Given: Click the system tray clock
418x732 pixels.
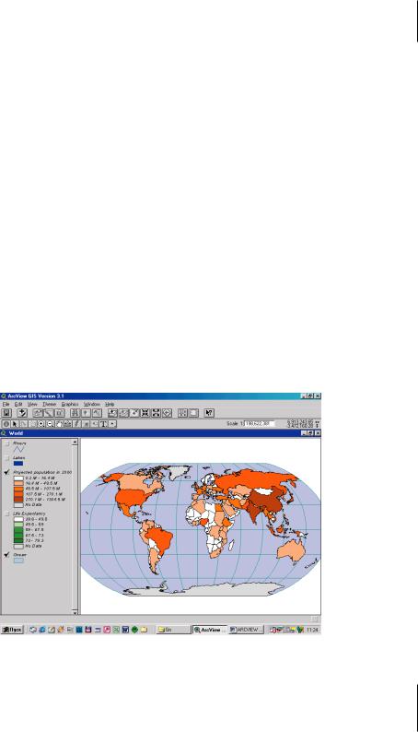Looking at the screenshot, I should 313,630.
